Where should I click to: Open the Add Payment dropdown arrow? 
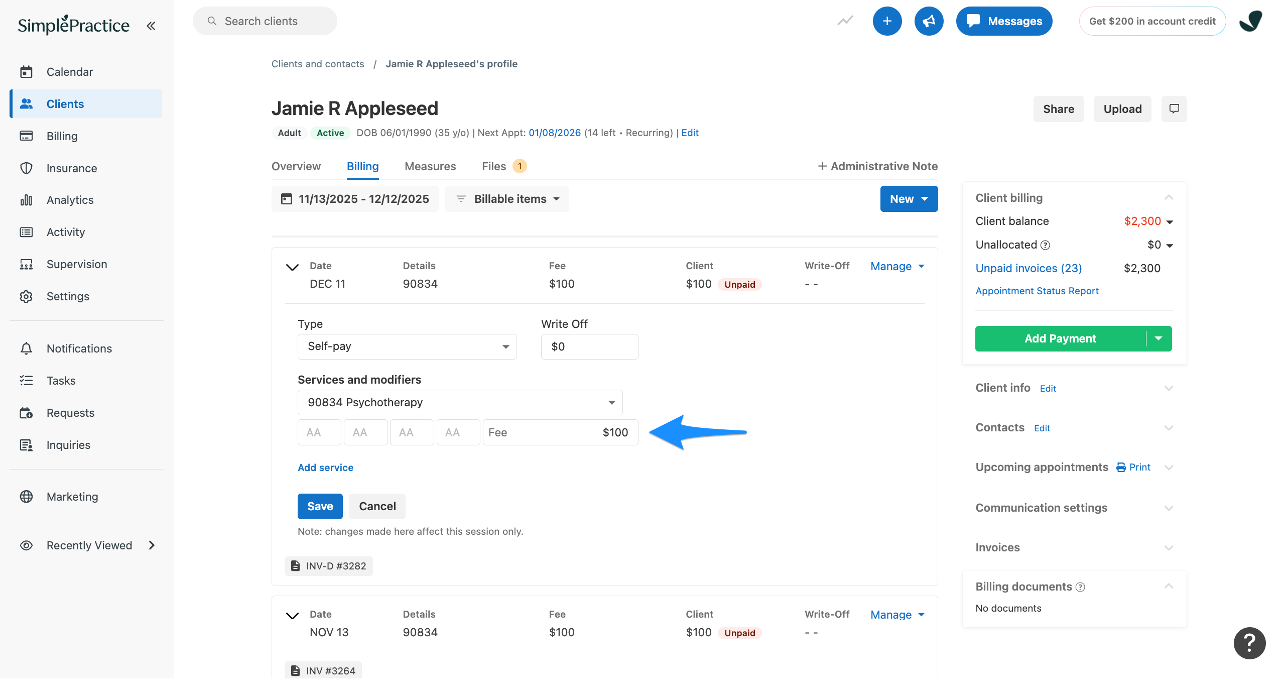[x=1159, y=338]
